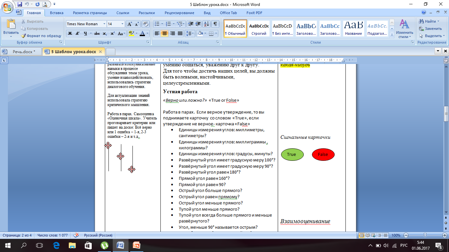Screen dimensions: 449x252
Task: Click the Save icon in quick access toolbar
Action: pyautogui.click(x=20, y=4)
